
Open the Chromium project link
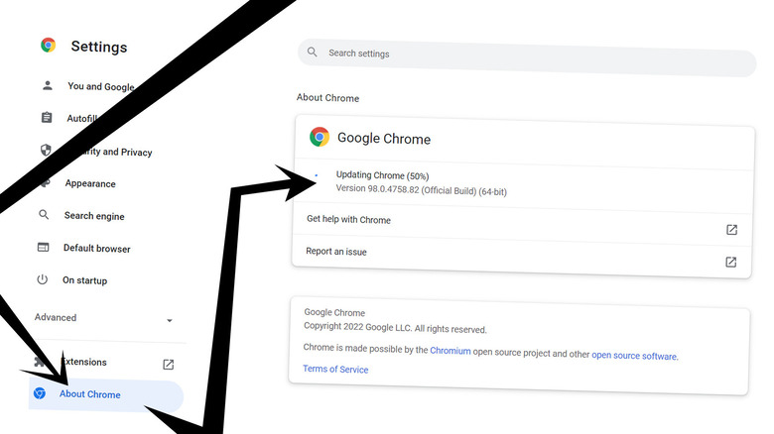pyautogui.click(x=451, y=350)
